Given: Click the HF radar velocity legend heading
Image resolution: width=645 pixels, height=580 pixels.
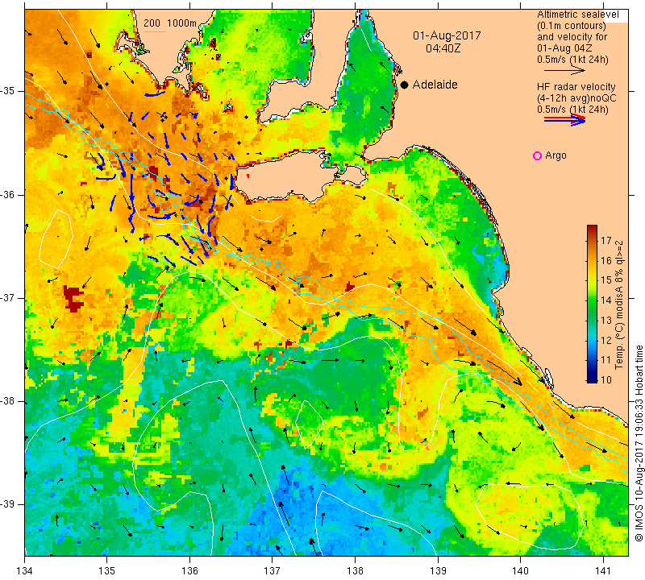Looking at the screenshot, I should click(x=576, y=87).
